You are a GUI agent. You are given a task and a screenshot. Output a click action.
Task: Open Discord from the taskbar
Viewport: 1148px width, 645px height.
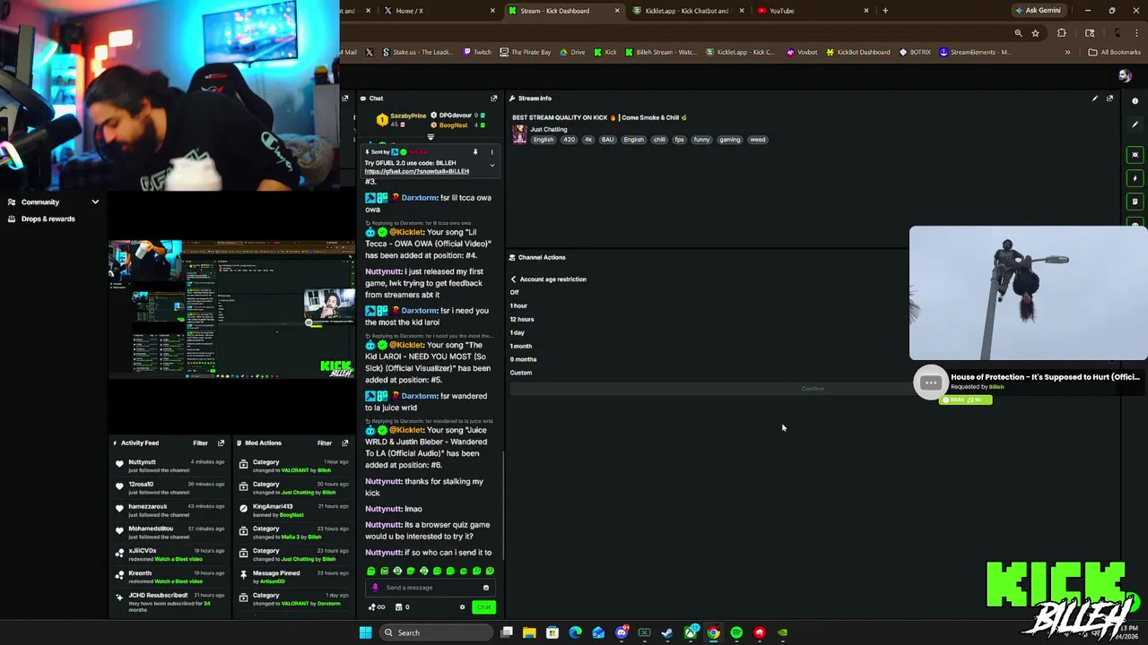click(x=622, y=632)
